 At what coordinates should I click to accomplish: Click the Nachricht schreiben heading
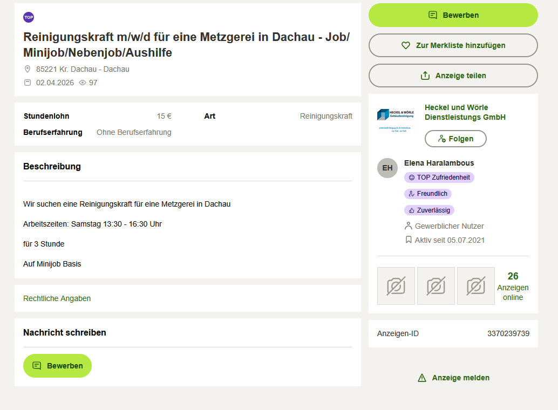pos(65,333)
